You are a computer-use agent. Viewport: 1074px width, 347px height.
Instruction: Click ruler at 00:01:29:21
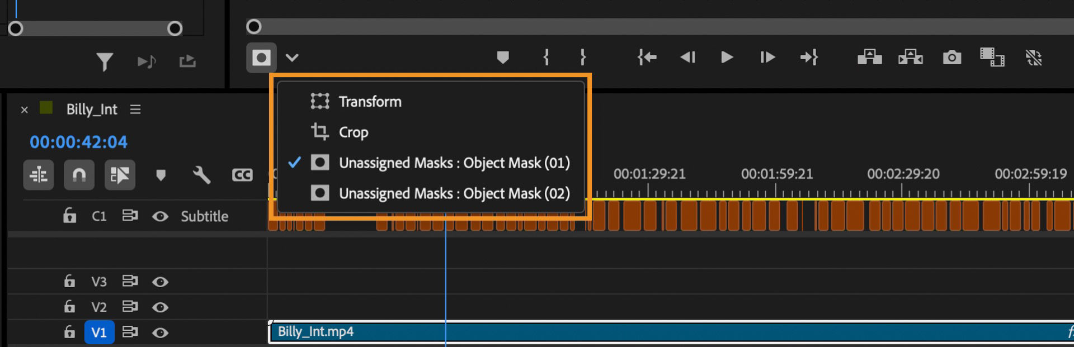(649, 174)
